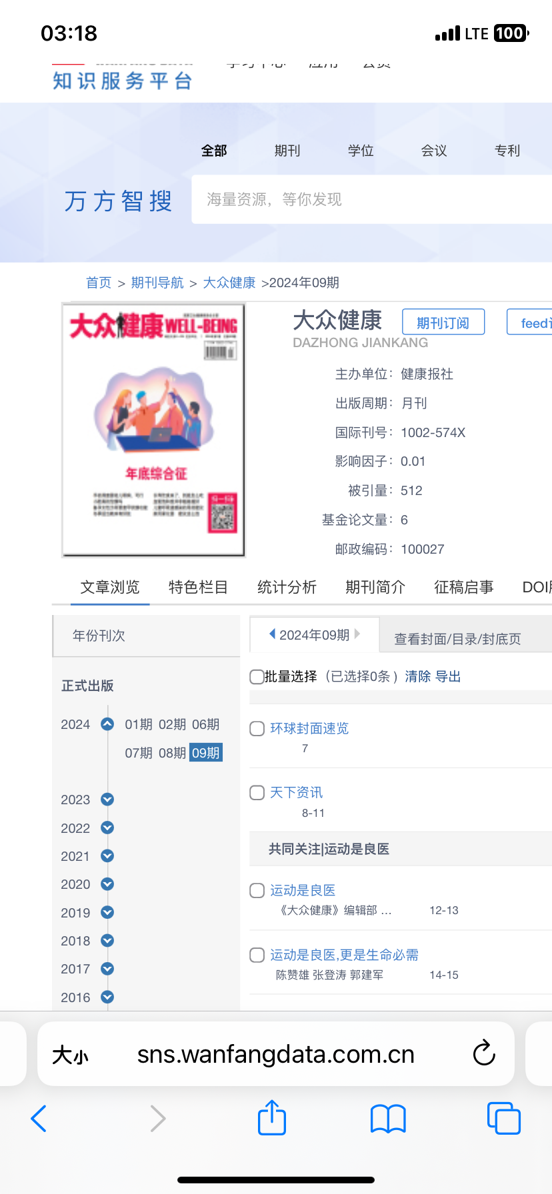Switch to the 文章浏览 tab

tap(110, 587)
